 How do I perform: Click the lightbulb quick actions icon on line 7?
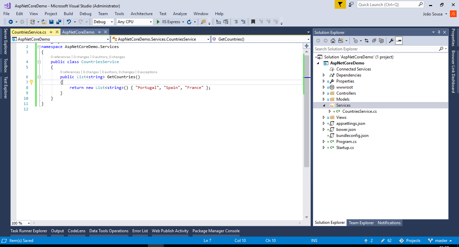[x=31, y=82]
